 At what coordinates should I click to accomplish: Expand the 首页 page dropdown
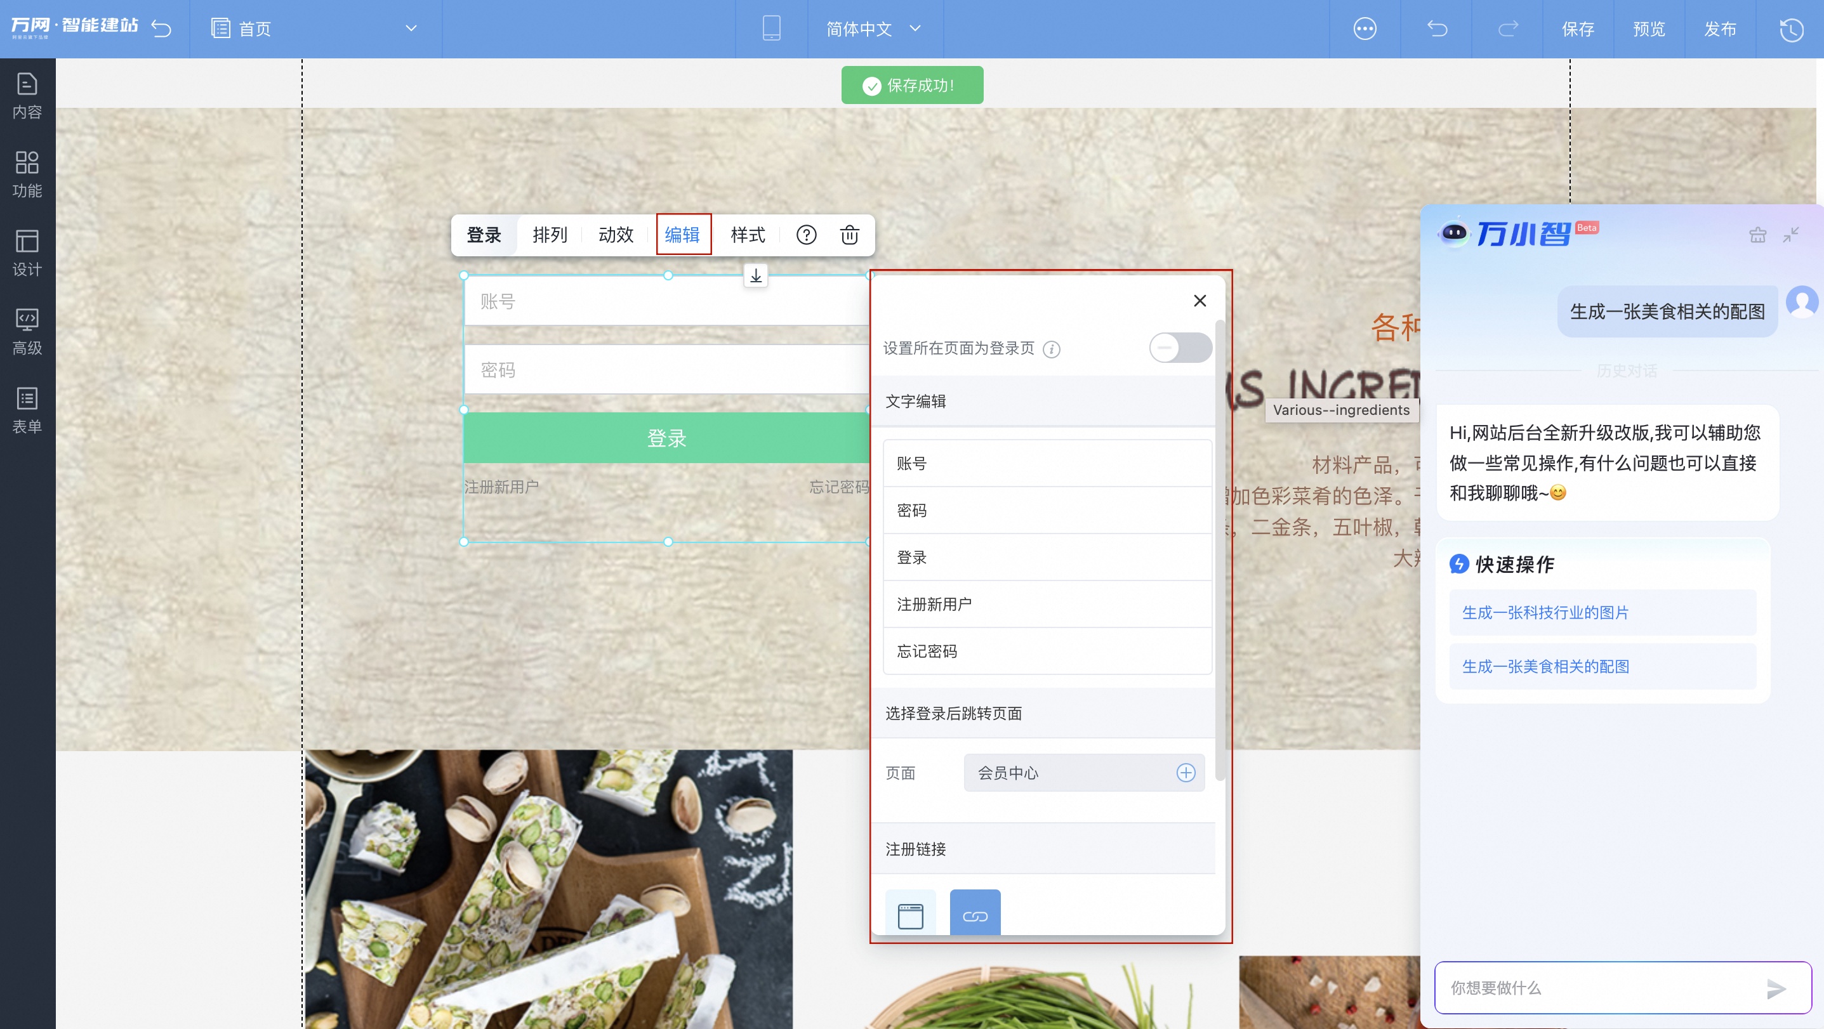coord(411,29)
